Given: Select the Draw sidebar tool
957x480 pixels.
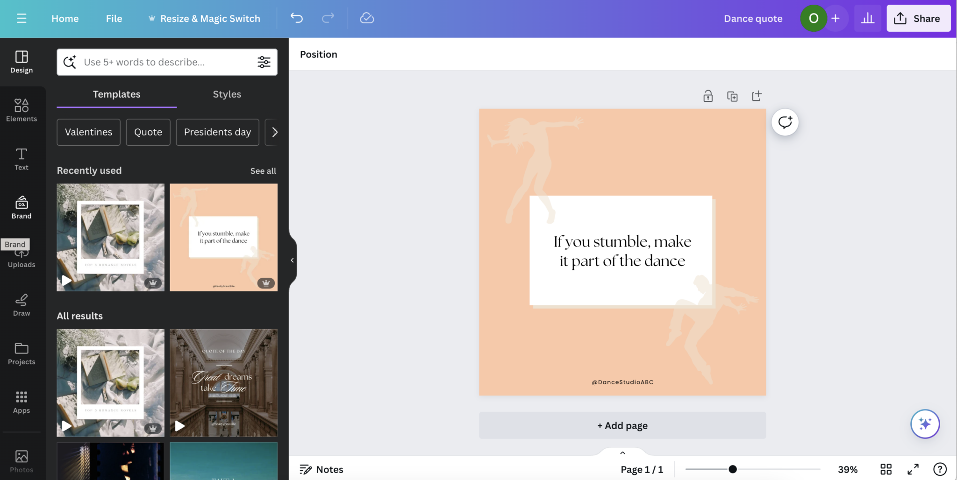Looking at the screenshot, I should [21, 304].
